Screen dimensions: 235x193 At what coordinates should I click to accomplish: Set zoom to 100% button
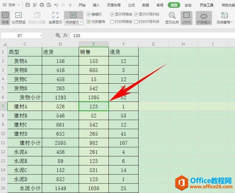click(186, 18)
